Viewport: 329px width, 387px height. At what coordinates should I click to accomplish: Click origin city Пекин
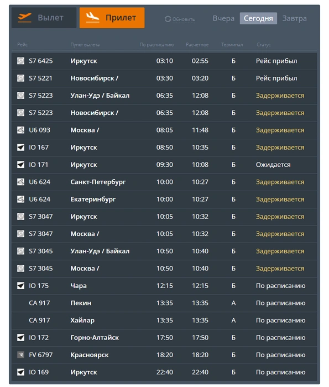(x=81, y=303)
